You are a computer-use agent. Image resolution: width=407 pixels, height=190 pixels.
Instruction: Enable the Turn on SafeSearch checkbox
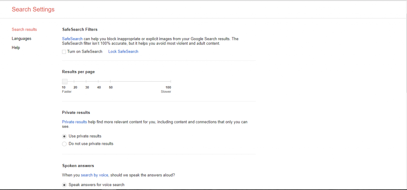point(64,52)
